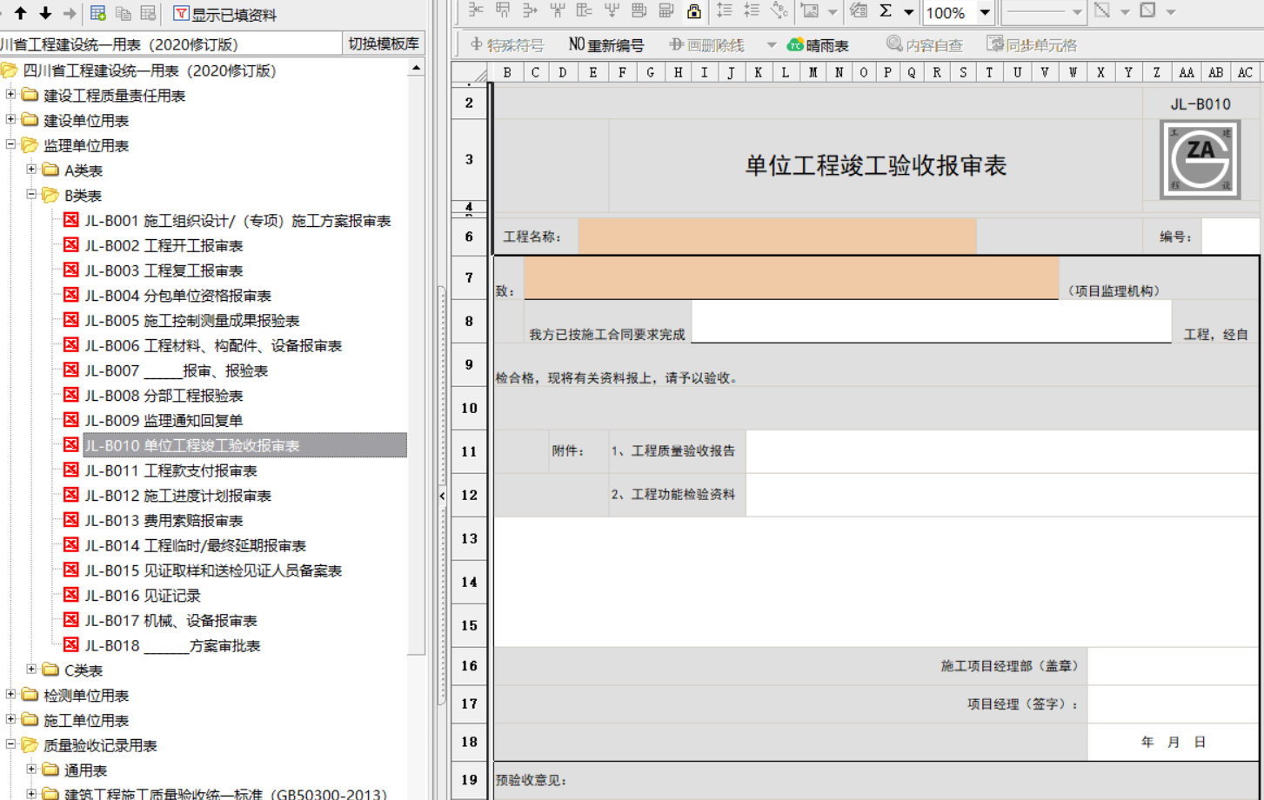Image resolution: width=1264 pixels, height=800 pixels.
Task: Expand the 检测单位用表 folder
Action: tap(10, 694)
